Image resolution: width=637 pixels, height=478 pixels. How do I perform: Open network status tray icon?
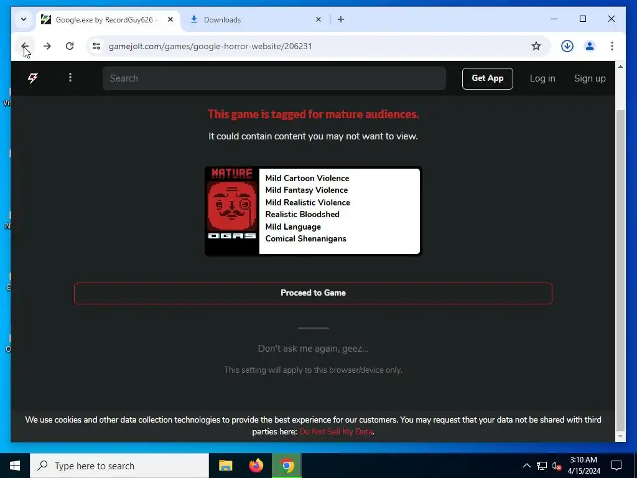(x=542, y=466)
